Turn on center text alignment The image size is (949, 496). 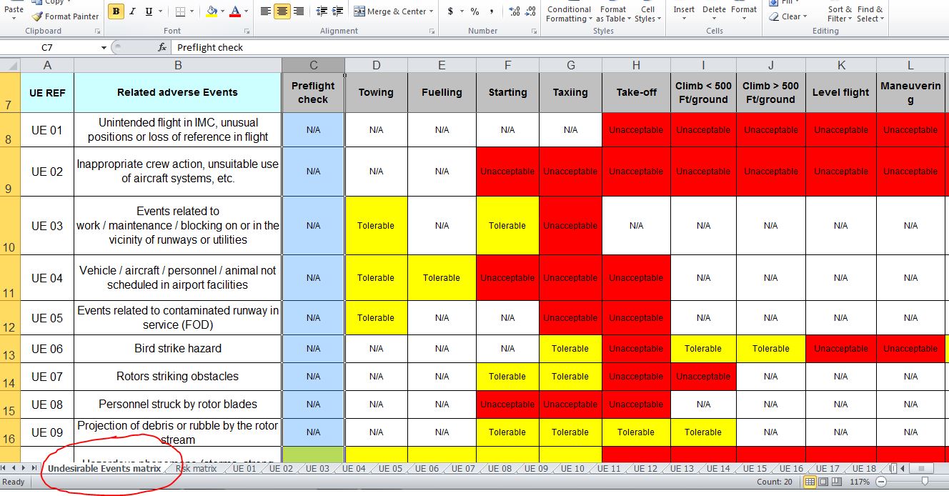pyautogui.click(x=282, y=11)
